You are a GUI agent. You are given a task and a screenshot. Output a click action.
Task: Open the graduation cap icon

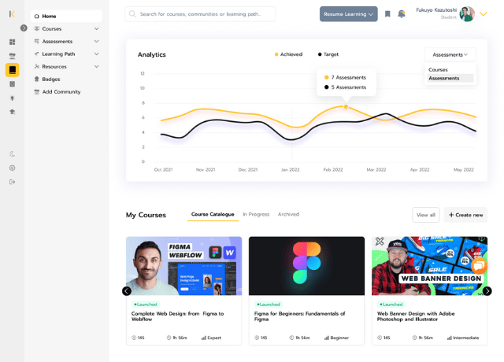(x=13, y=112)
